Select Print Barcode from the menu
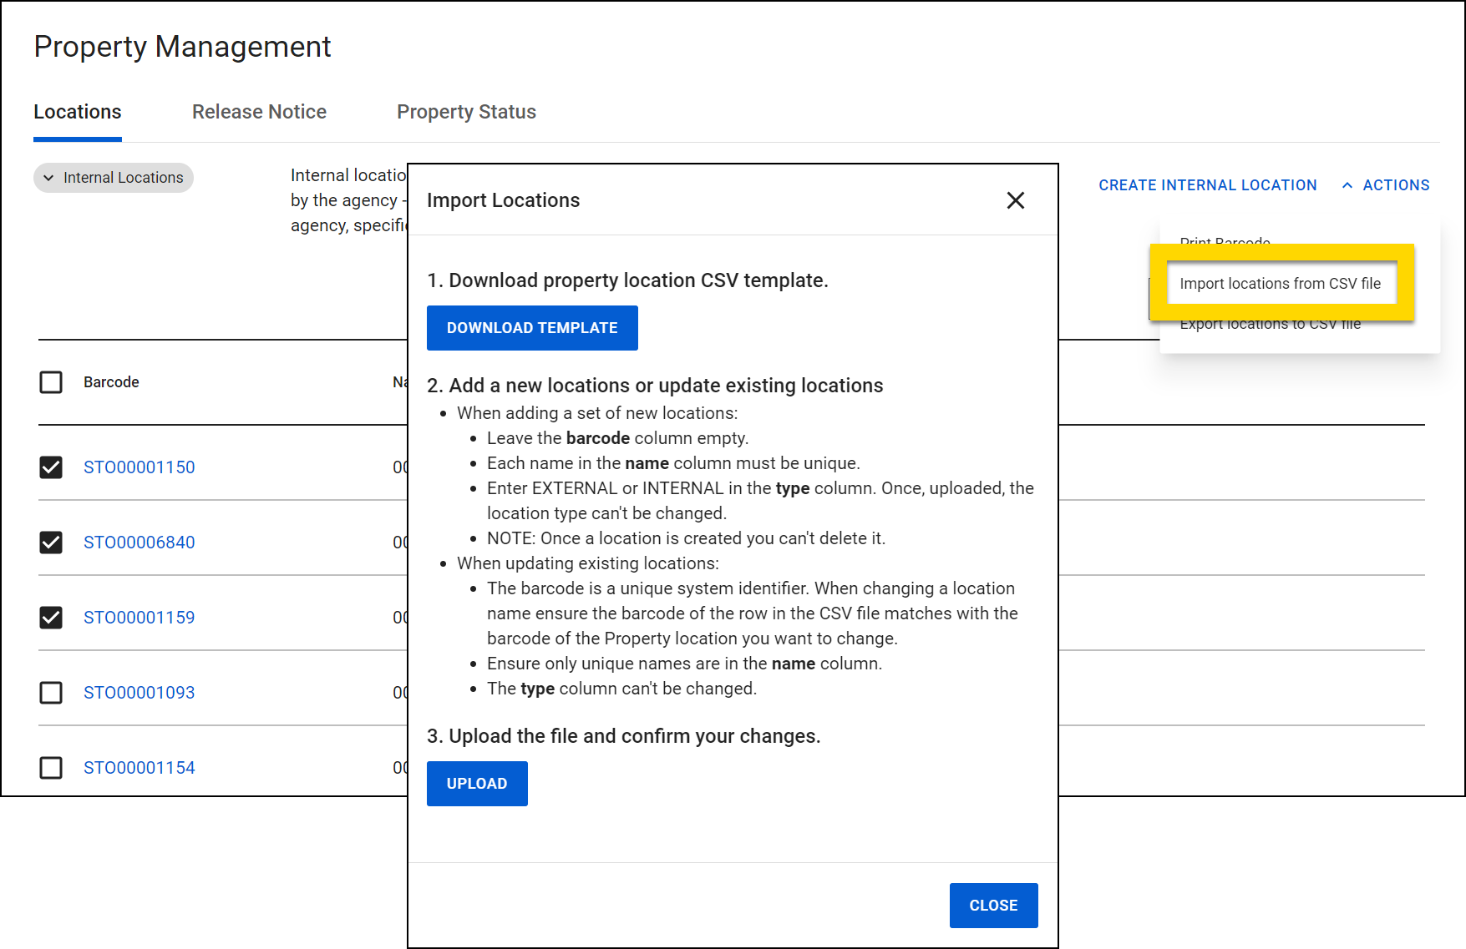This screenshot has height=949, width=1466. tap(1225, 243)
